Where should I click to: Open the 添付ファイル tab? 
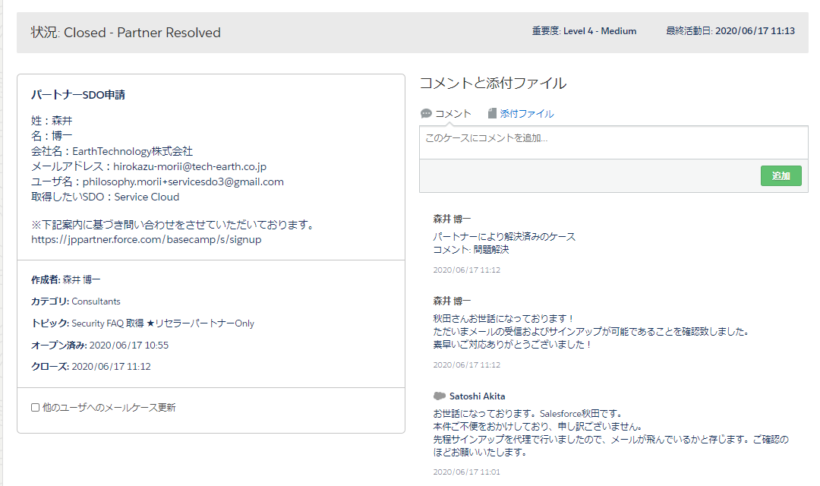526,114
